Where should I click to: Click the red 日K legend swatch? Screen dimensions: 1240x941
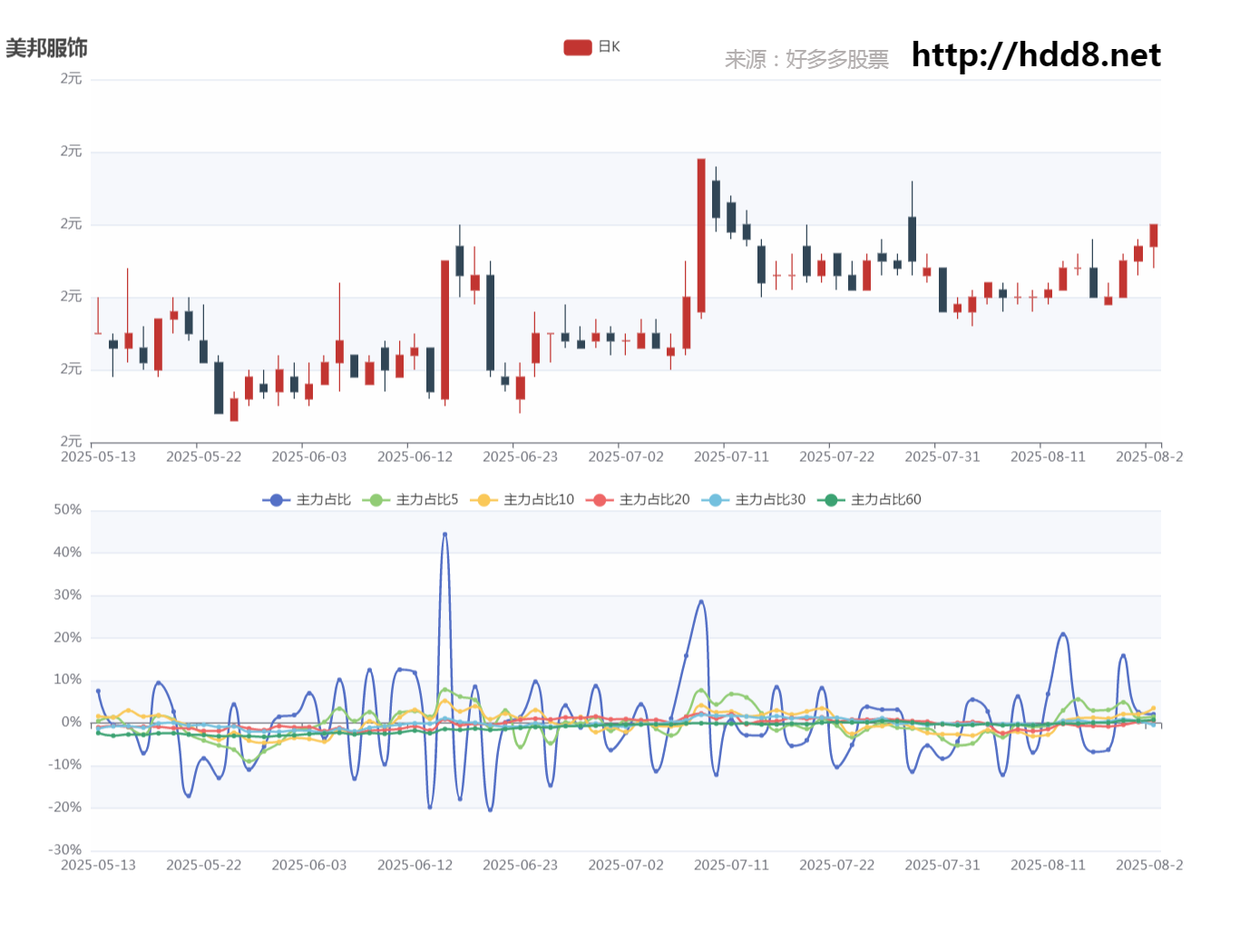578,47
